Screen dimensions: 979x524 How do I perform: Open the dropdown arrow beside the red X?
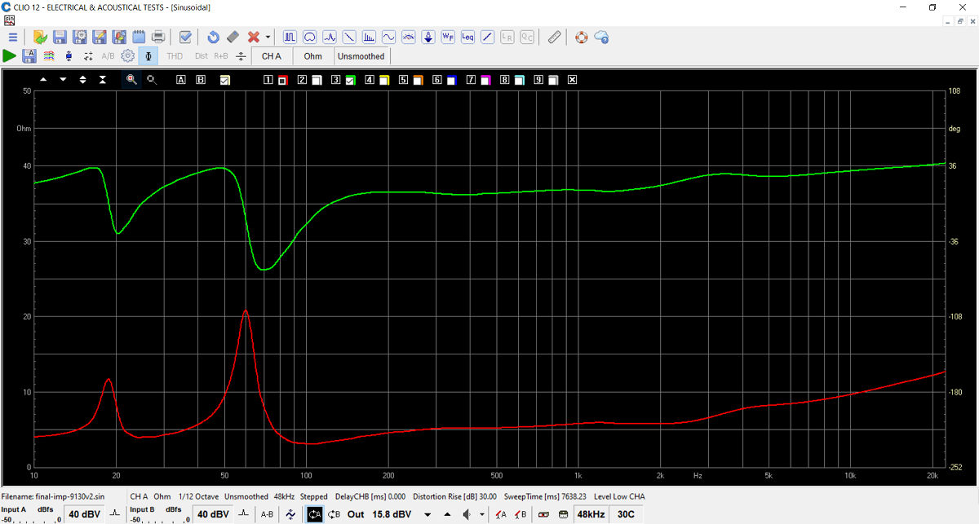tap(268, 37)
